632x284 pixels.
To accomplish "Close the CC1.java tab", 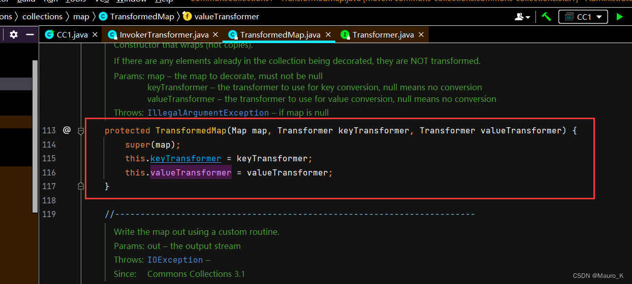I will point(96,34).
